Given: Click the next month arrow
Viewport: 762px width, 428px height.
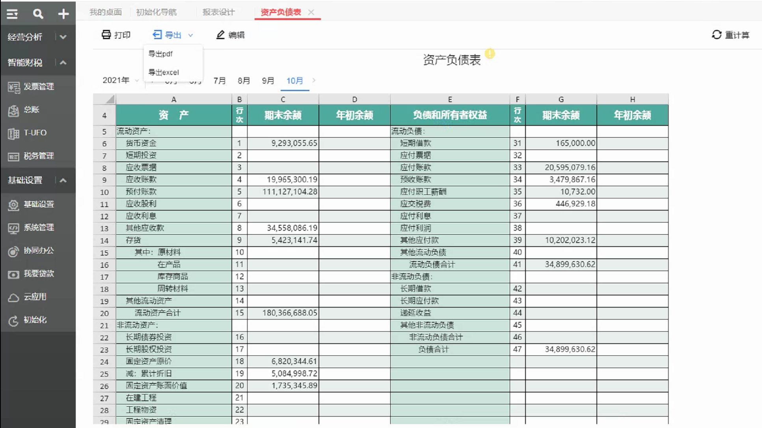Looking at the screenshot, I should [x=314, y=80].
